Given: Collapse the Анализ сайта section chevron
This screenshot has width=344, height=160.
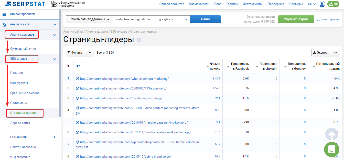Looking at the screenshot, I should 55,25.
